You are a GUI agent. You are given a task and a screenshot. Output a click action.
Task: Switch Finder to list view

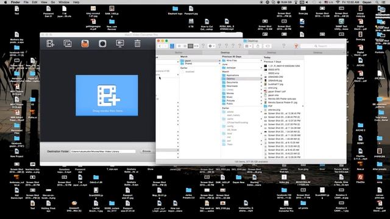pos(185,46)
